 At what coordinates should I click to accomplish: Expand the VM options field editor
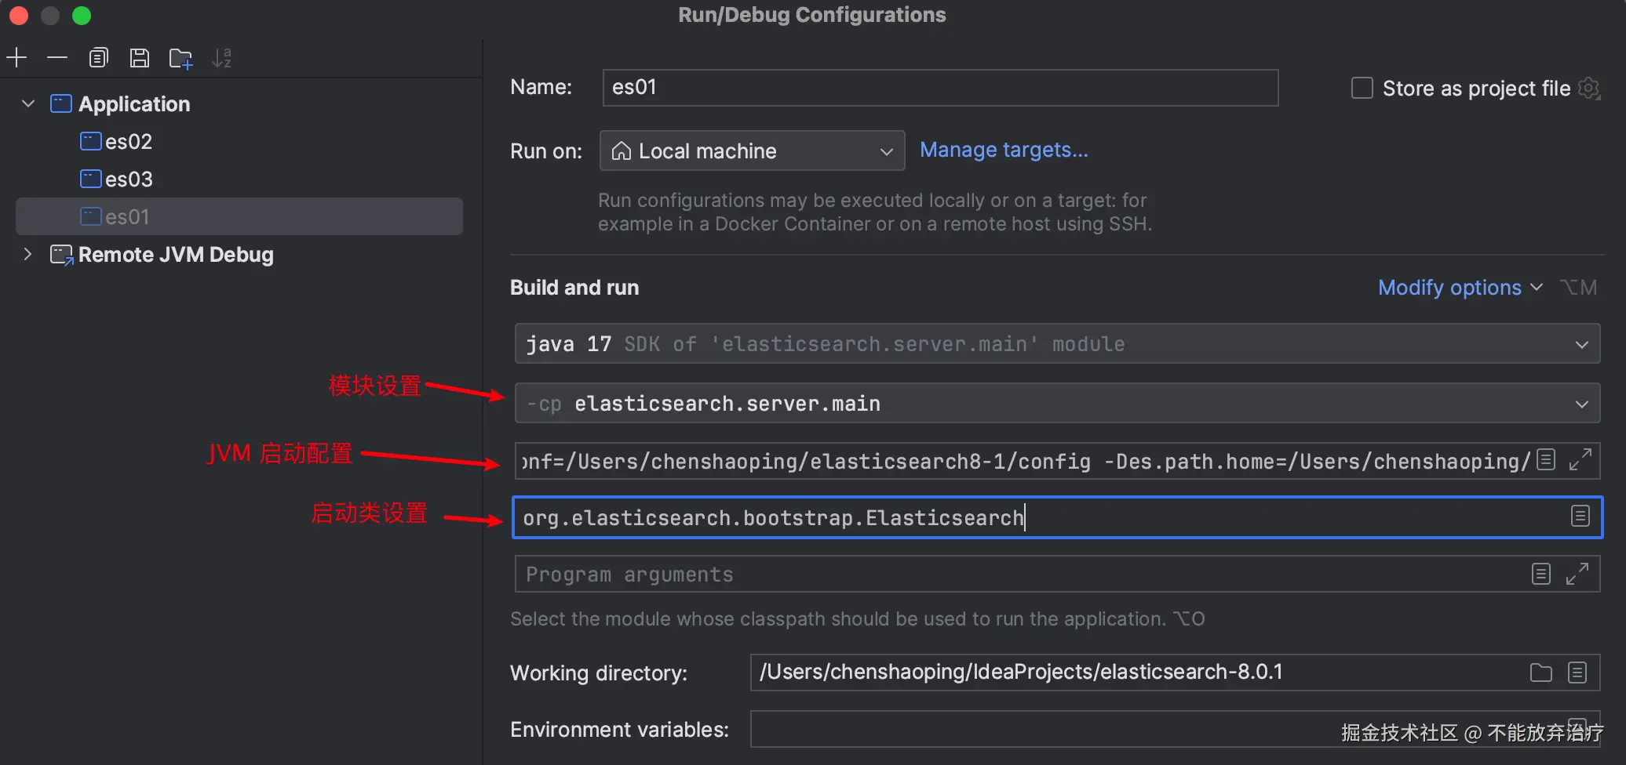pos(1580,460)
